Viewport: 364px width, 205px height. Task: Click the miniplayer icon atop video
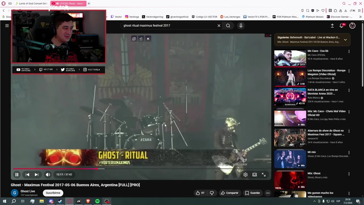tap(134, 39)
